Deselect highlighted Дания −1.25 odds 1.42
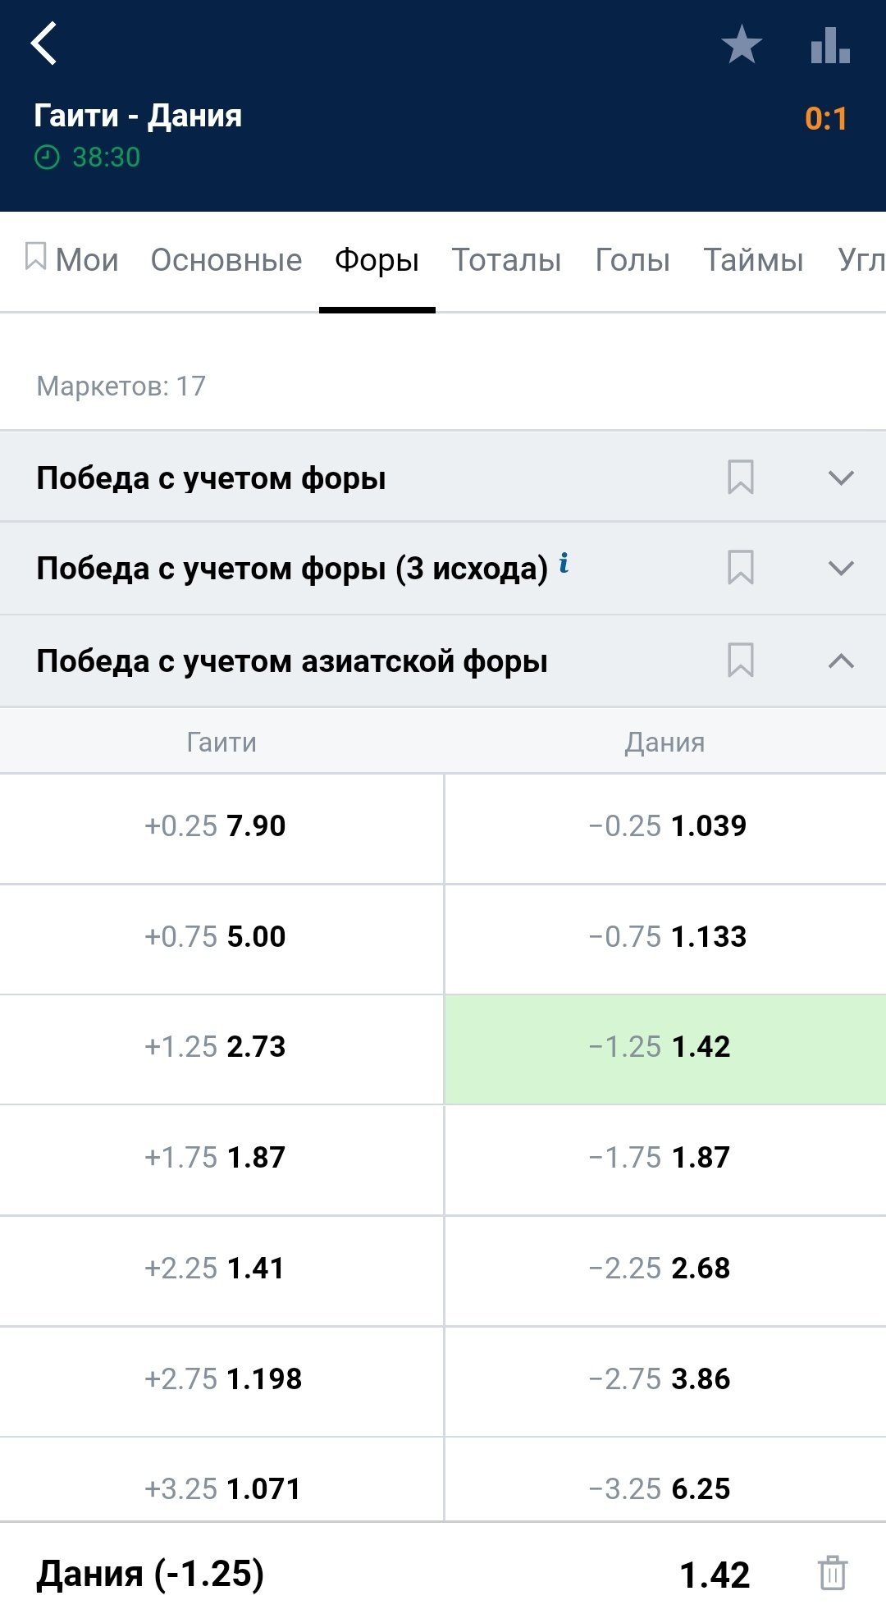This screenshot has width=886, height=1623. pos(664,1048)
